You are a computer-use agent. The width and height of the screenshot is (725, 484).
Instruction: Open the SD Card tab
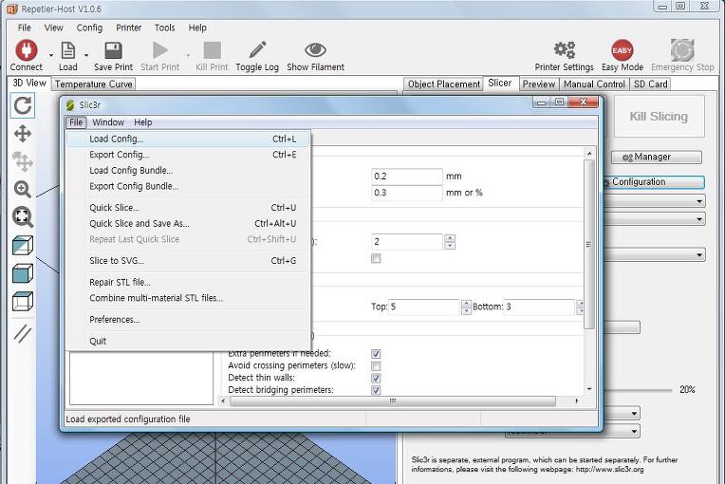651,84
